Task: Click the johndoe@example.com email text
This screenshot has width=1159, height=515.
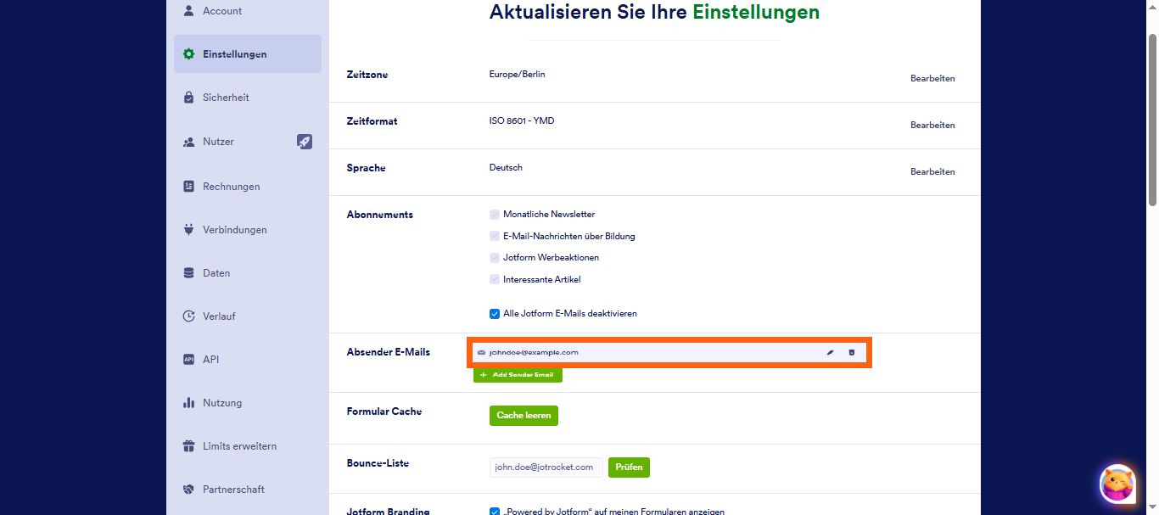Action: 534,352
